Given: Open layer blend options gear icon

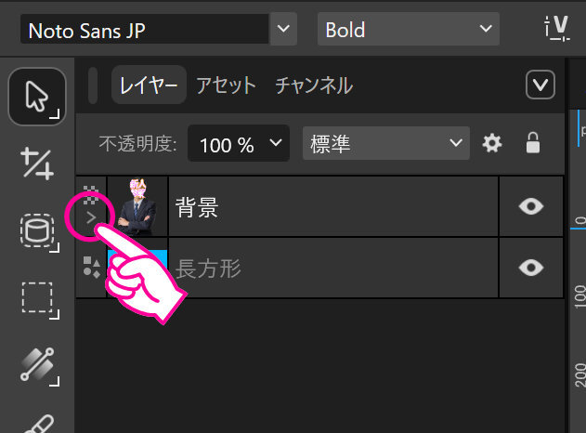Looking at the screenshot, I should 492,143.
